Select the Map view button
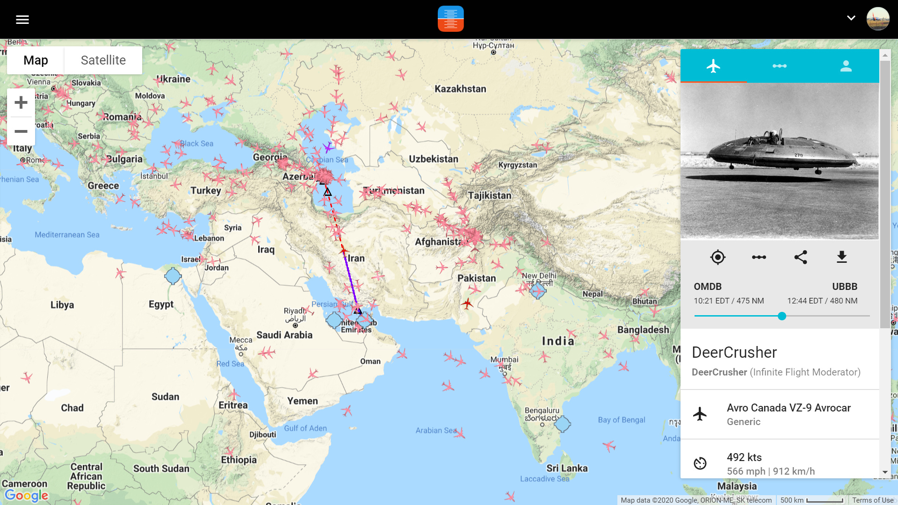 (36, 60)
